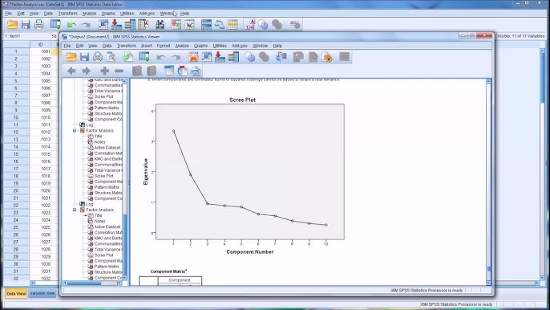
Task: Click the Insert Text icon in outline toolbar
Action: pos(196,71)
